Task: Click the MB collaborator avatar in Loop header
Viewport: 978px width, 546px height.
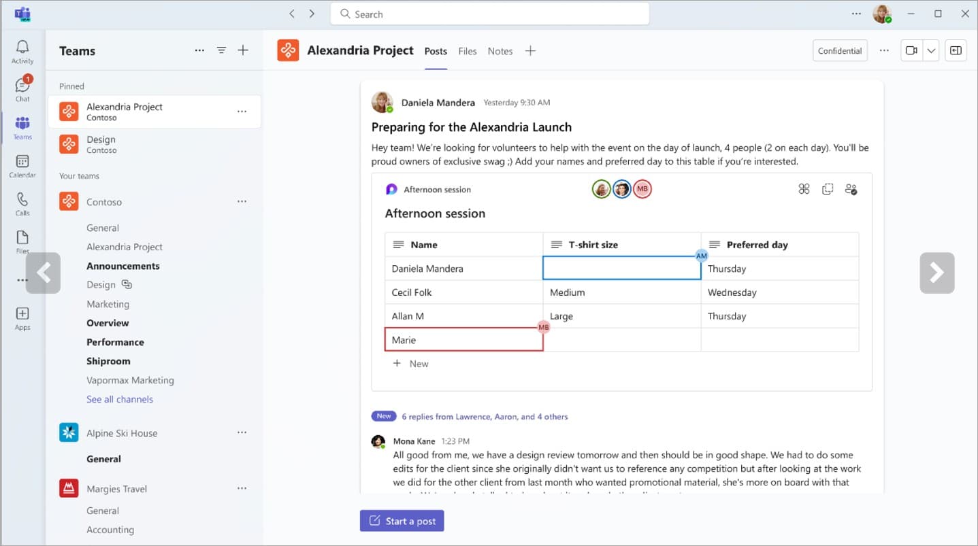Action: tap(642, 189)
